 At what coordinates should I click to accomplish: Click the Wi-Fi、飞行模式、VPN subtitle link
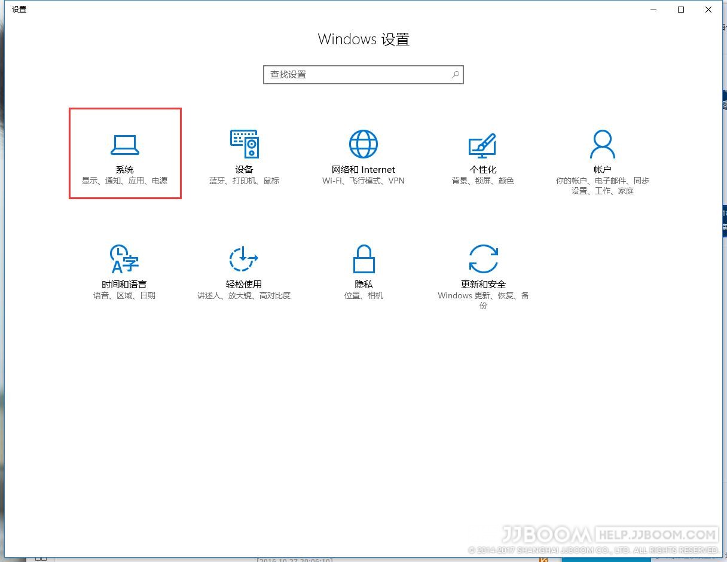(x=363, y=181)
